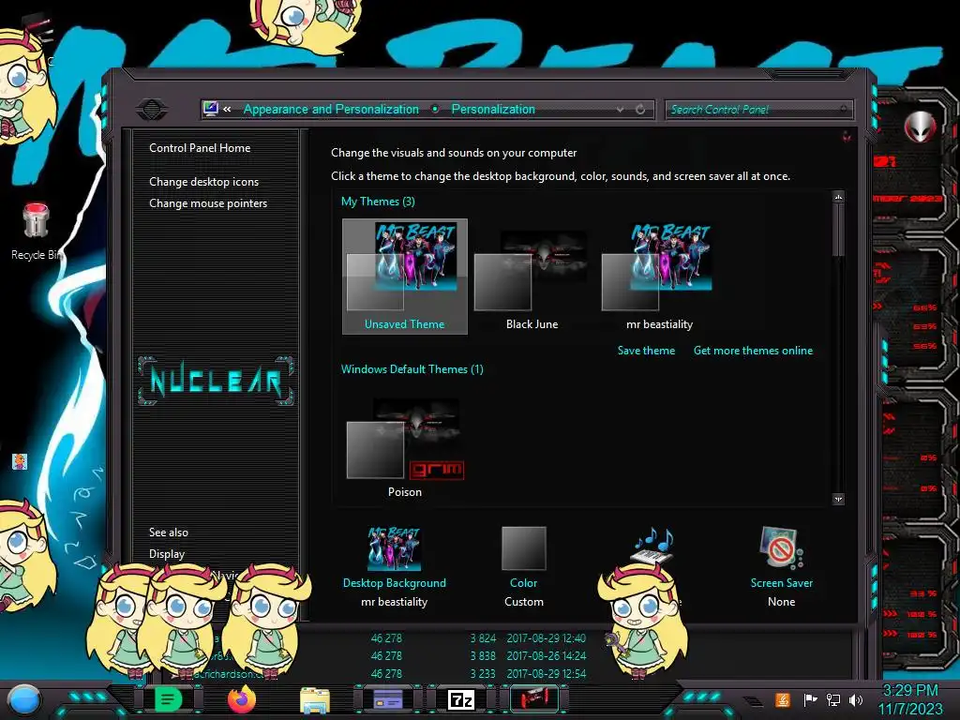Open 7-Zip from the taskbar

tap(461, 699)
